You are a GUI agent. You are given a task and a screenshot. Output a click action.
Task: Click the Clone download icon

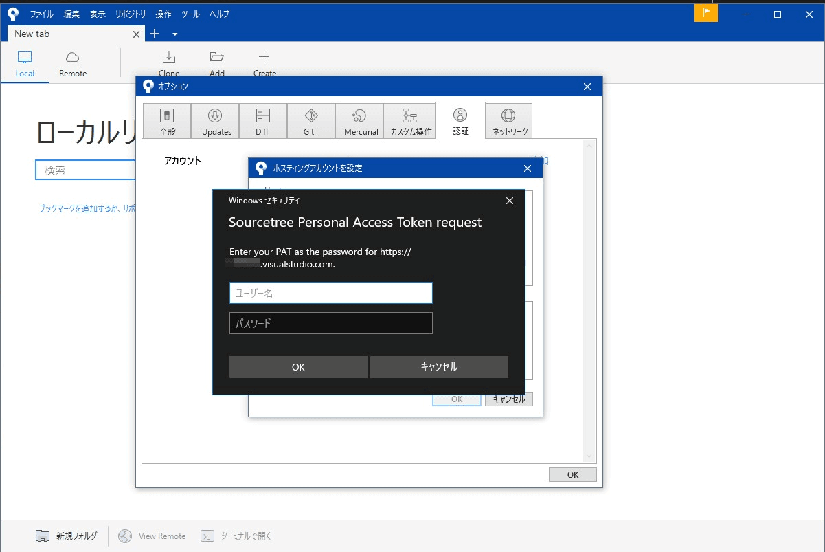169,58
